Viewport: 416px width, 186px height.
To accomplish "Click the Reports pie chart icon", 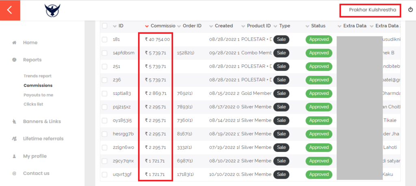I will [x=14, y=60].
